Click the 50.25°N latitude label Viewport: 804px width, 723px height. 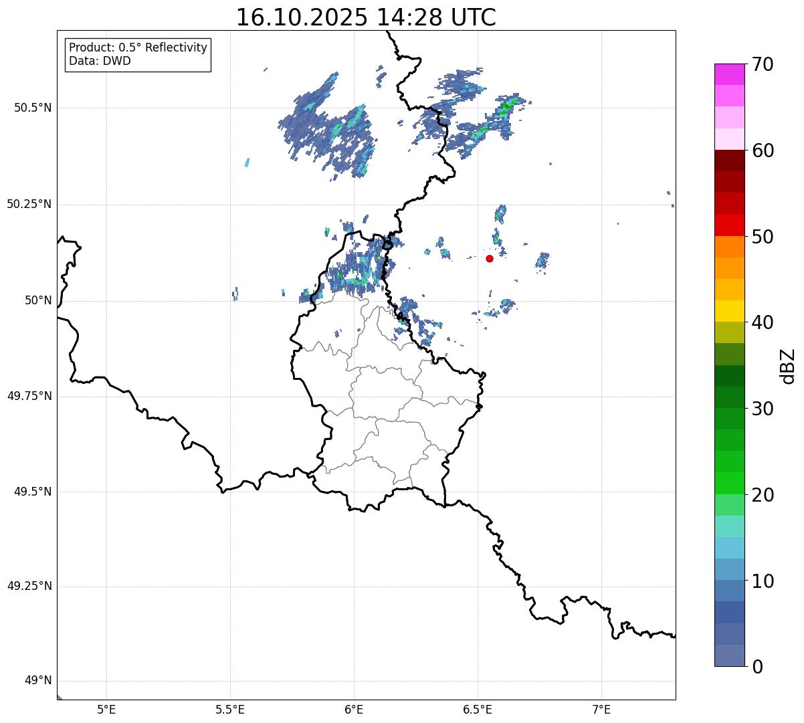click(x=29, y=205)
